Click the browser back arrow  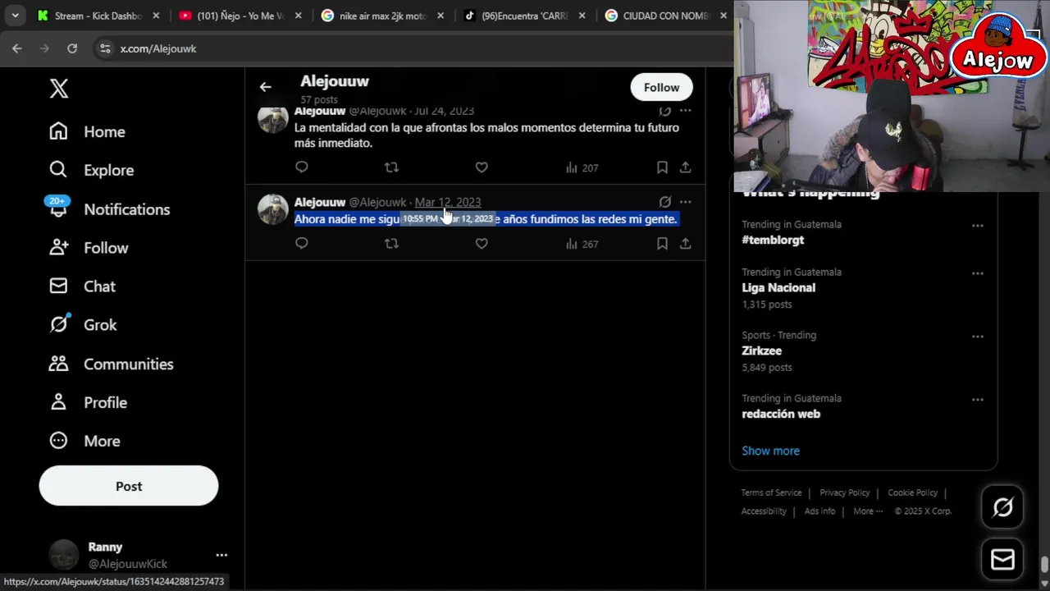[17, 48]
